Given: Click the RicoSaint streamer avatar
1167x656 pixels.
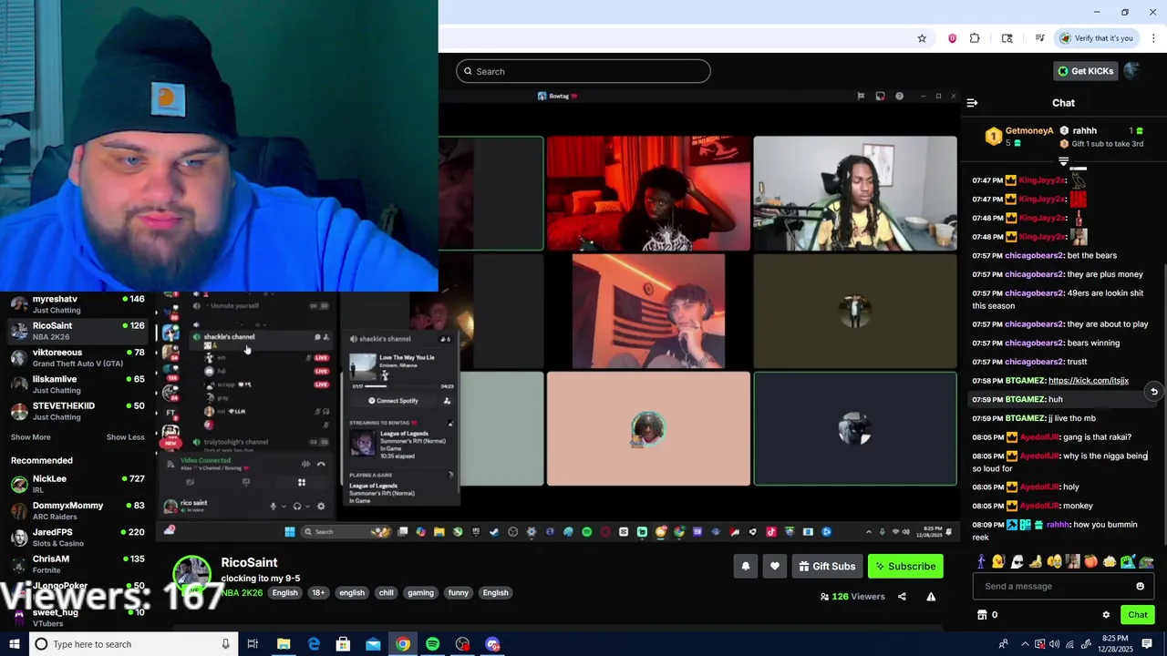Looking at the screenshot, I should 192,575.
